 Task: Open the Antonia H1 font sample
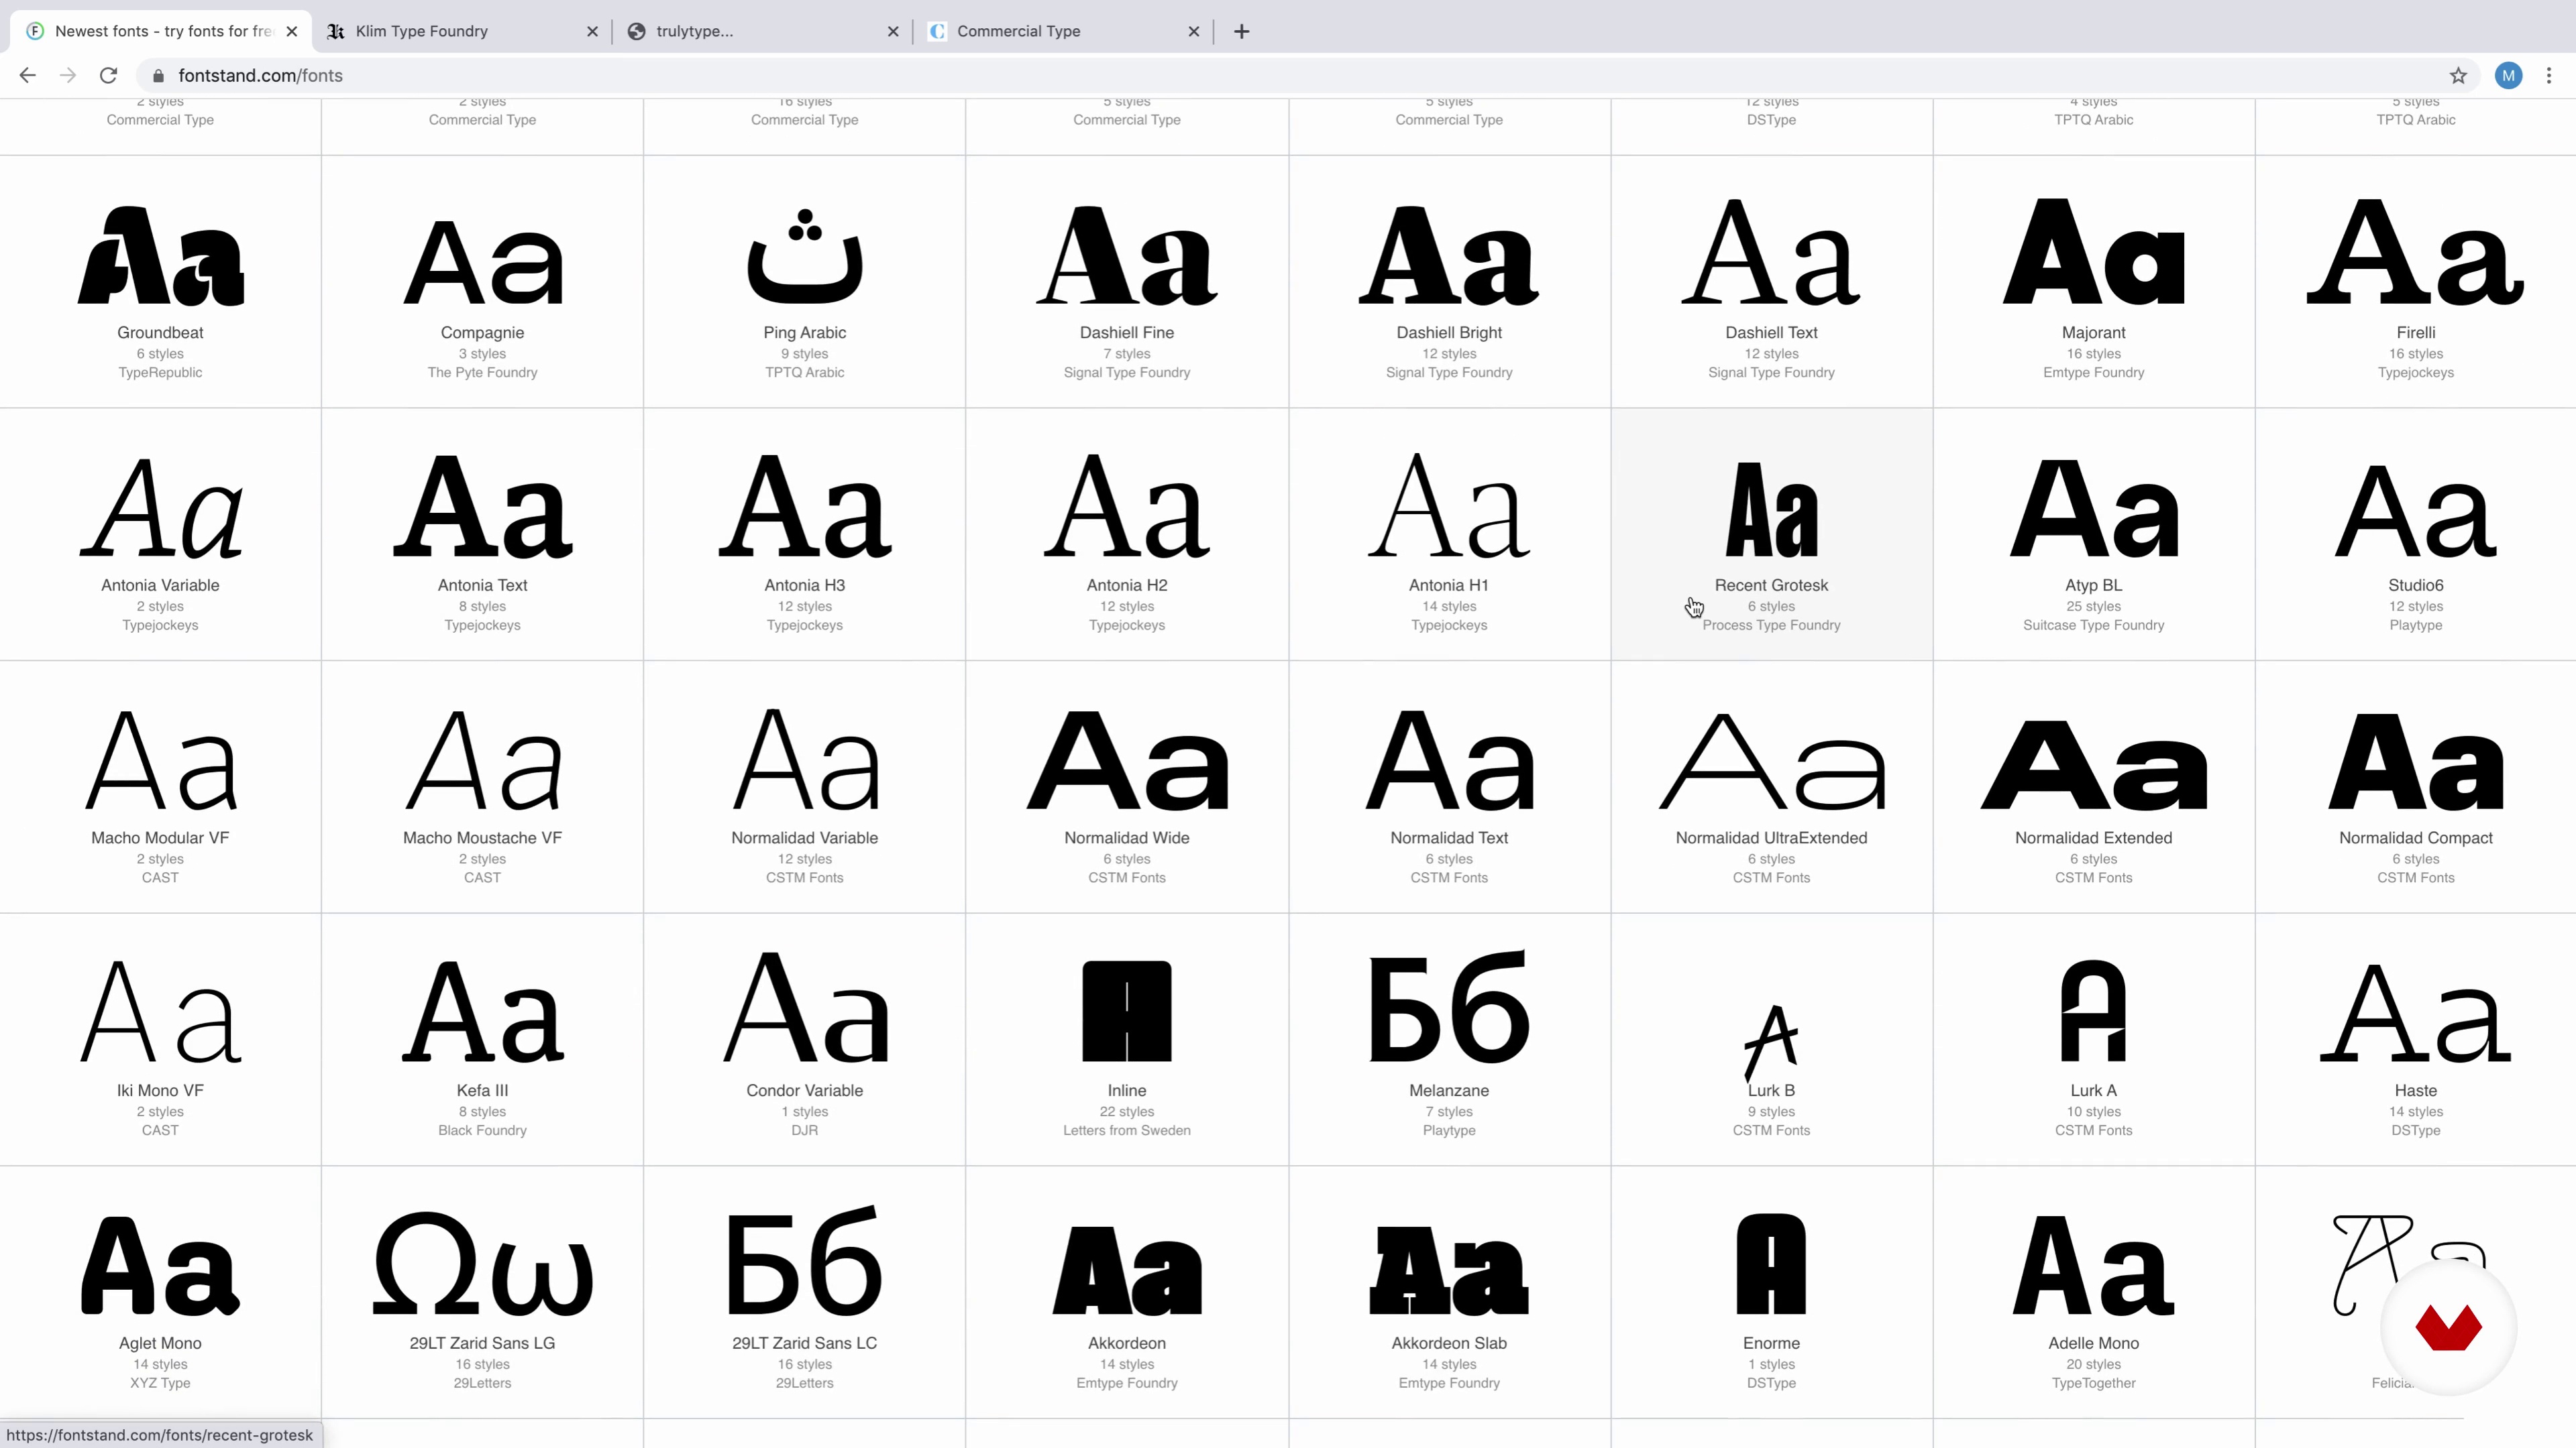(1449, 505)
